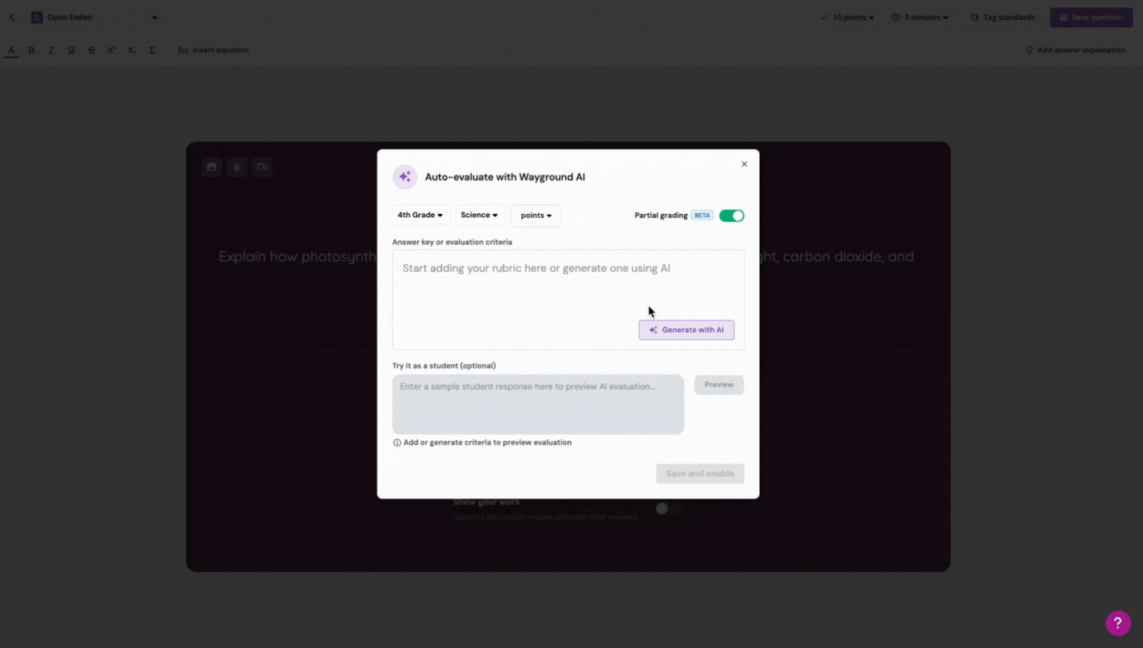Toggle strikethrough formatting
This screenshot has height=648, width=1143.
(91, 50)
